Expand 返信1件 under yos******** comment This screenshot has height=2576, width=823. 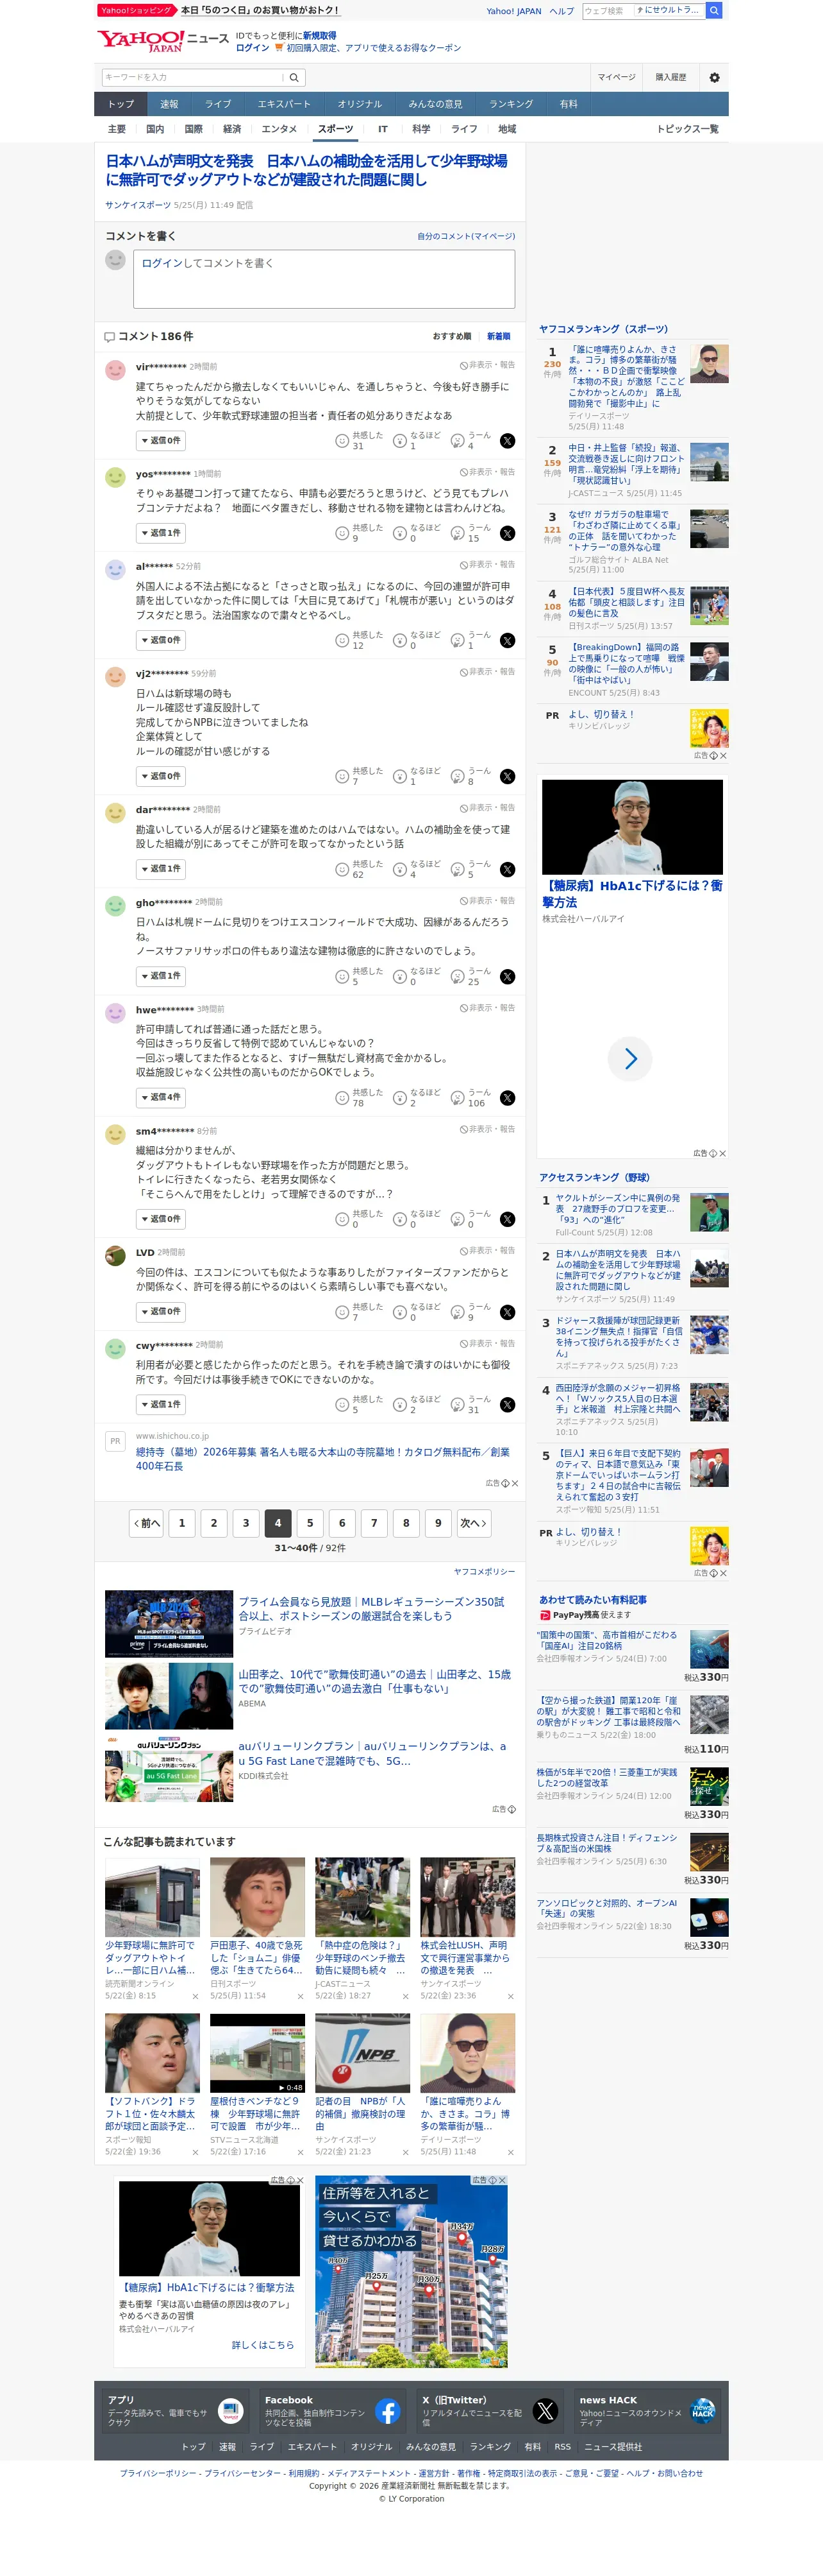click(x=161, y=534)
